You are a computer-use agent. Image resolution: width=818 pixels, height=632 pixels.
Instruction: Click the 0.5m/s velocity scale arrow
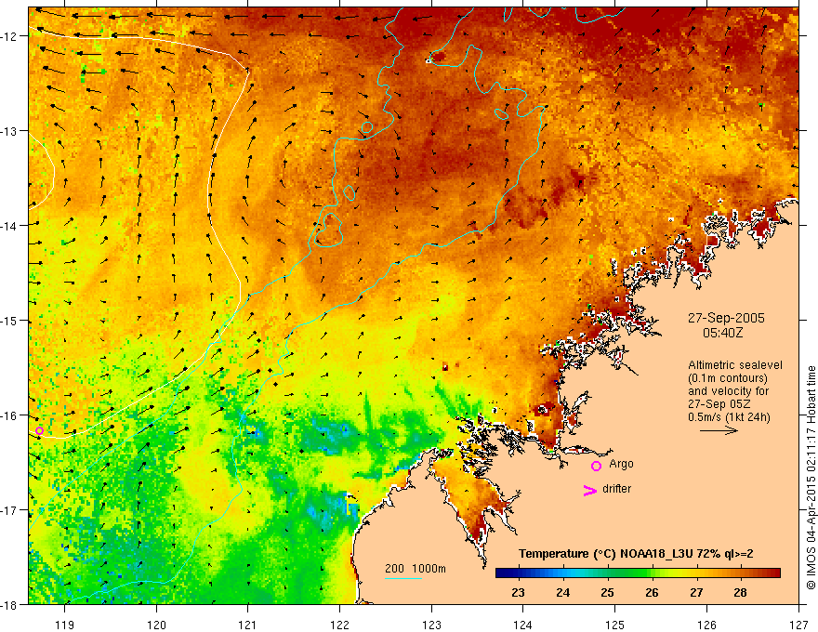[719, 430]
